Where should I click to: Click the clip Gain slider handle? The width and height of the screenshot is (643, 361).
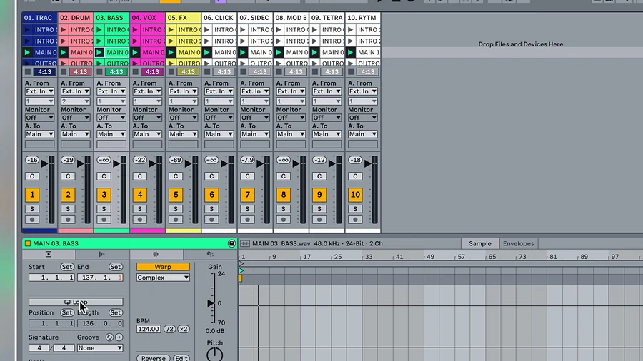[210, 303]
